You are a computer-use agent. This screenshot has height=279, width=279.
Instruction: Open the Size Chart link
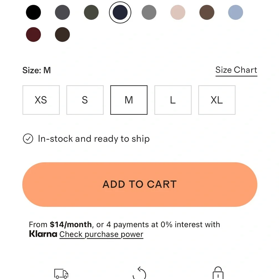coord(236,70)
